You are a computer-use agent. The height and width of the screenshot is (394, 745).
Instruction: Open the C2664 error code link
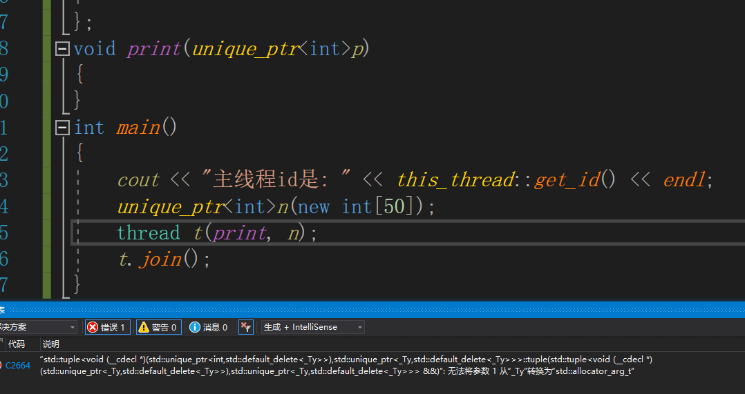[18, 365]
